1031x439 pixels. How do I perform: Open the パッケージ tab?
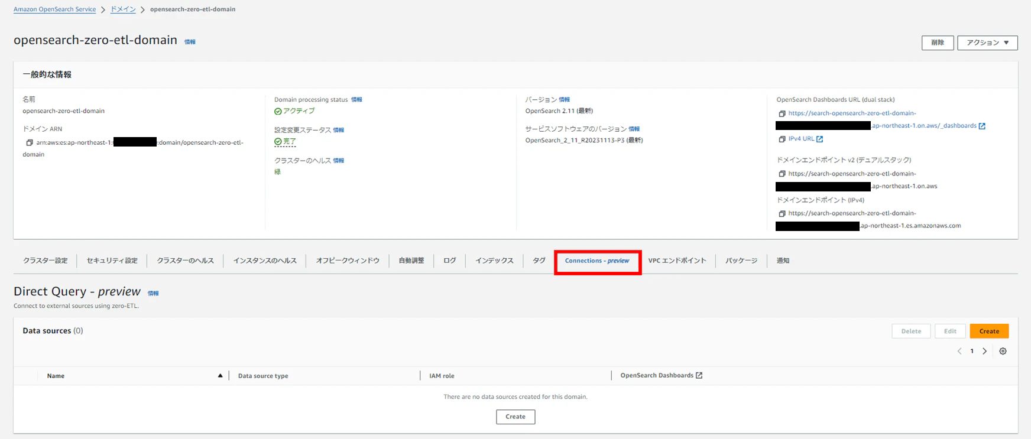coord(741,261)
